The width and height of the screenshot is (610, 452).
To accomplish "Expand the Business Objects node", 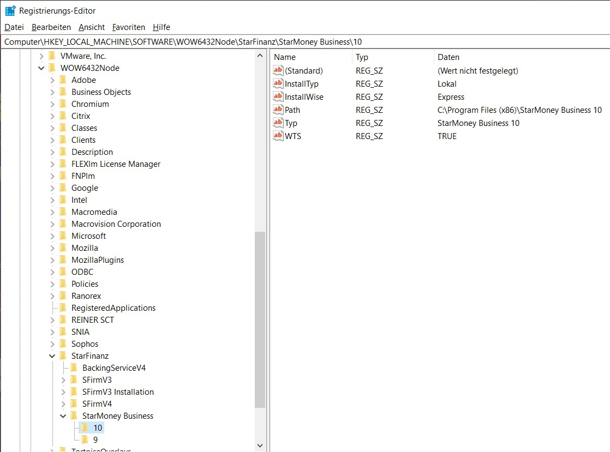I will click(52, 92).
